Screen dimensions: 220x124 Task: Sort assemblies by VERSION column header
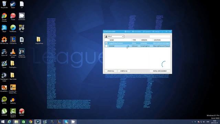[x=144, y=40]
